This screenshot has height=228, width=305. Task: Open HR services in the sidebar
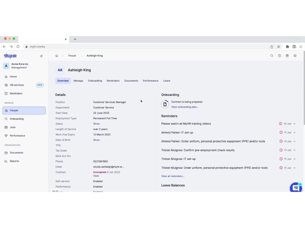(x=24, y=85)
